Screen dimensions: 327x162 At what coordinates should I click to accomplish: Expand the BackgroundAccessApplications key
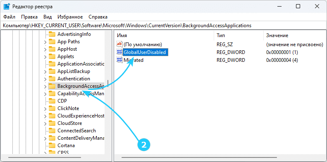click(45, 86)
